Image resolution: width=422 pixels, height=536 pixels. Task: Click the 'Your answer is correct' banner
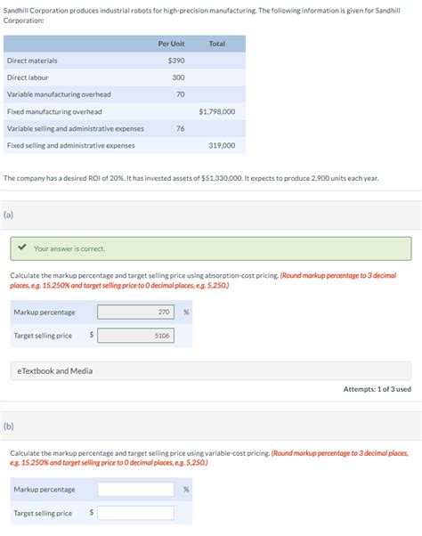tap(211, 248)
